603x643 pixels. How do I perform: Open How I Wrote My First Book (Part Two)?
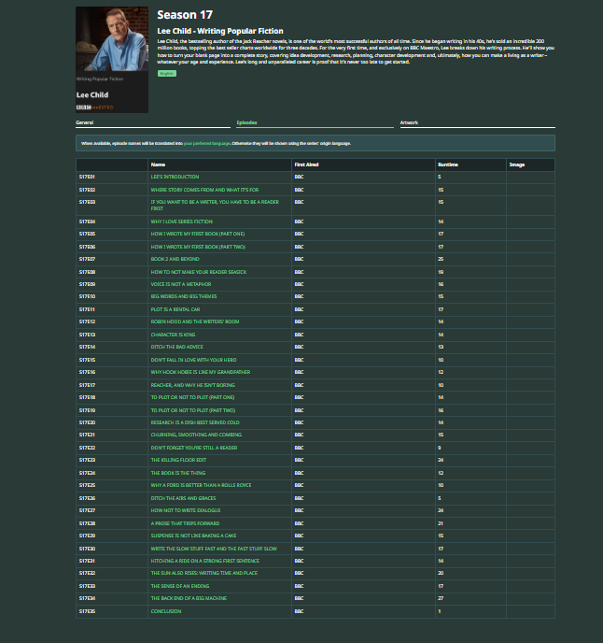point(198,247)
